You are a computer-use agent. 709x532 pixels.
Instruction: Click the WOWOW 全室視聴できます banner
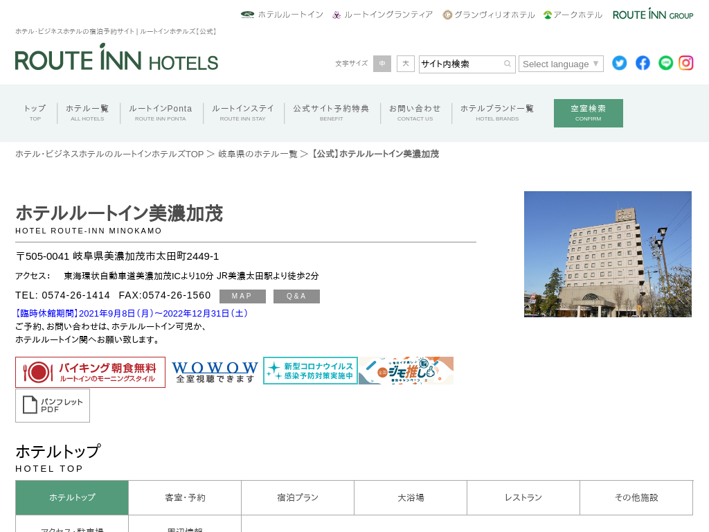point(215,372)
